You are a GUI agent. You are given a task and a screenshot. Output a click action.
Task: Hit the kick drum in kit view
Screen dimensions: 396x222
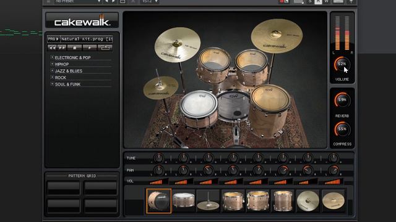click(x=233, y=105)
